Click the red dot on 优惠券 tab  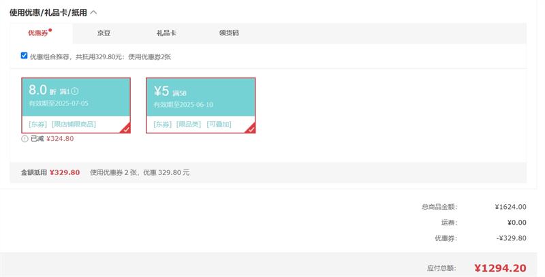(50, 30)
